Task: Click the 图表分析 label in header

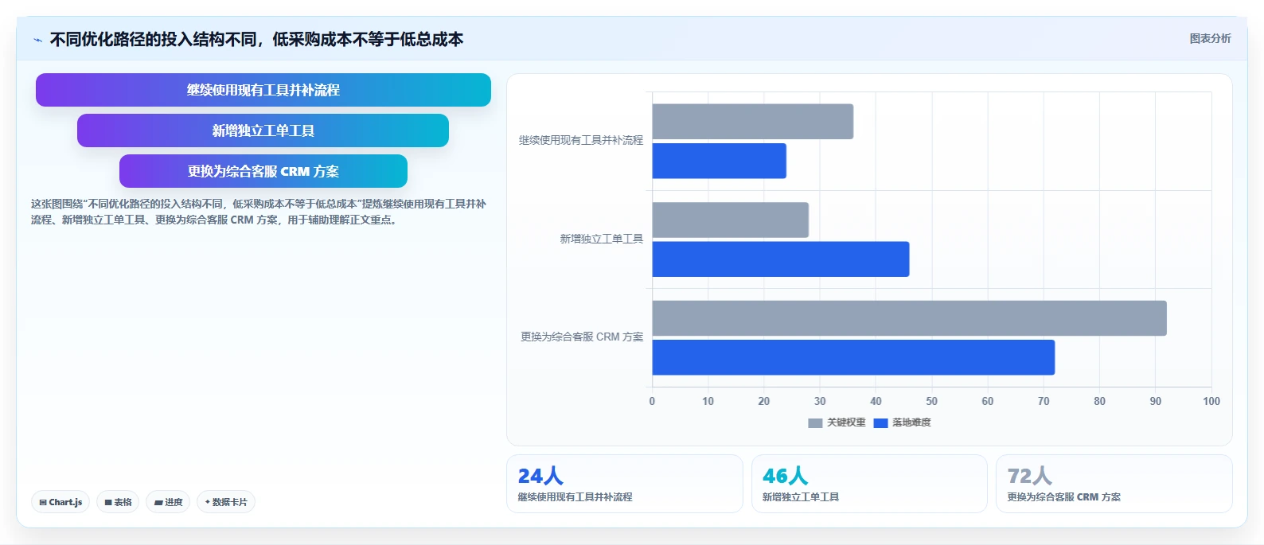Action: pos(1210,38)
